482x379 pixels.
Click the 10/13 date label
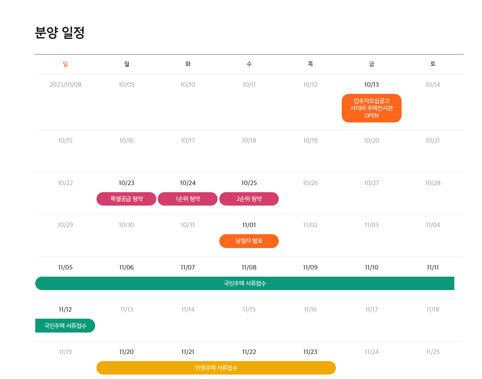(x=372, y=84)
